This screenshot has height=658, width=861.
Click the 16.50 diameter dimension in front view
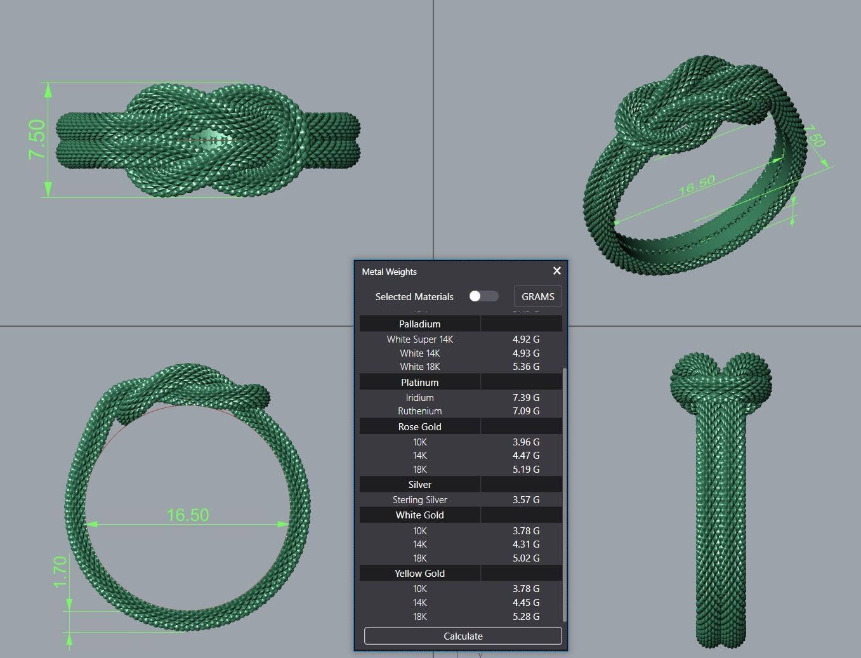188,515
